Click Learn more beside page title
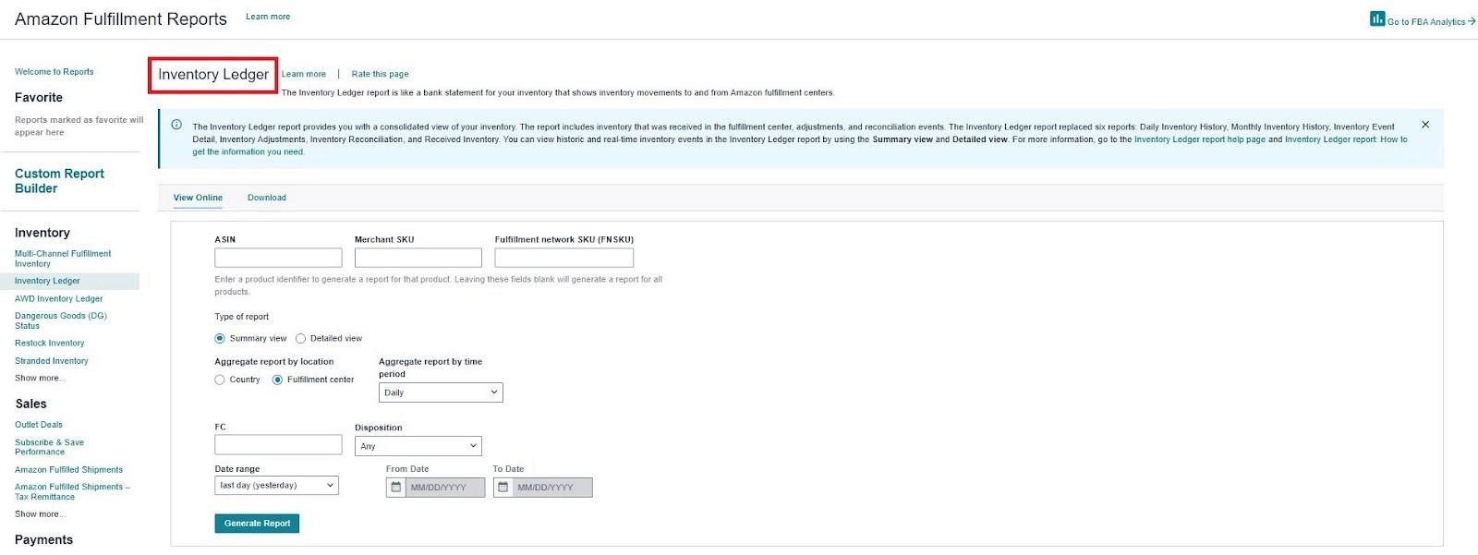The height and width of the screenshot is (555, 1478). (x=268, y=17)
